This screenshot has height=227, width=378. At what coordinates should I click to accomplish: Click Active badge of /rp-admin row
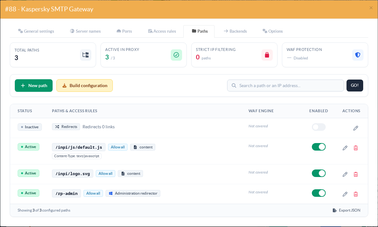[28, 193]
